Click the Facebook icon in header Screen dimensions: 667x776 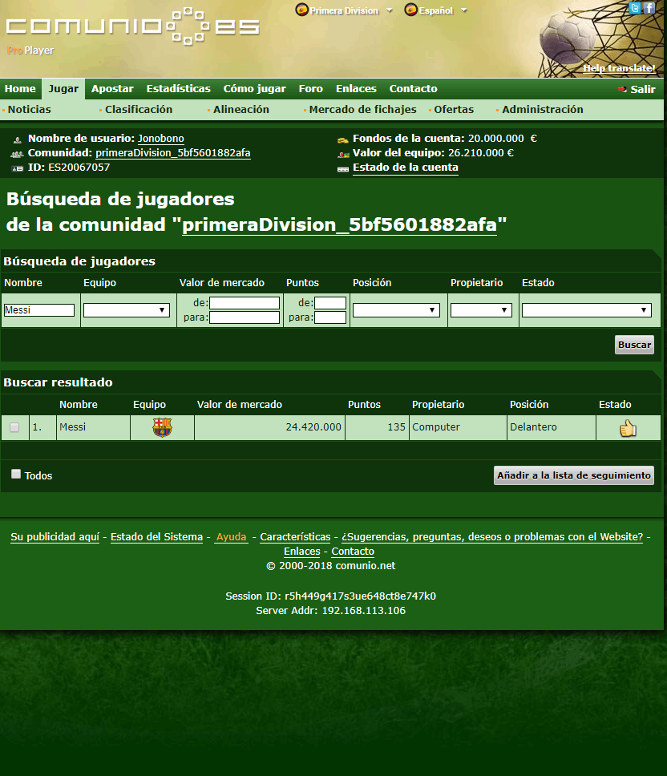tap(649, 8)
